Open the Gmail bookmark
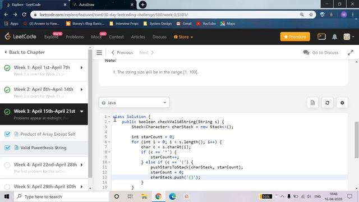The image size is (359, 202). [184, 24]
